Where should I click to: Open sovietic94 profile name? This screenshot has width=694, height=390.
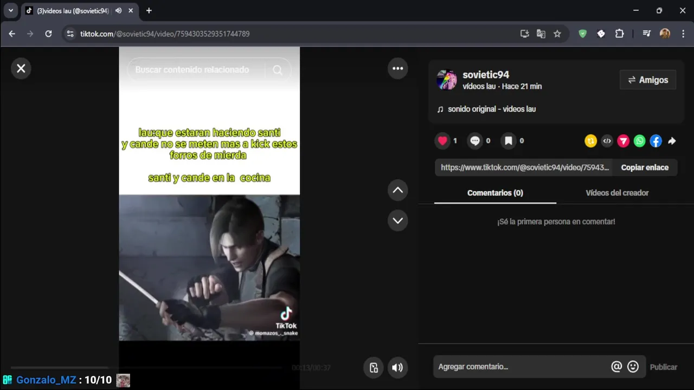click(486, 75)
